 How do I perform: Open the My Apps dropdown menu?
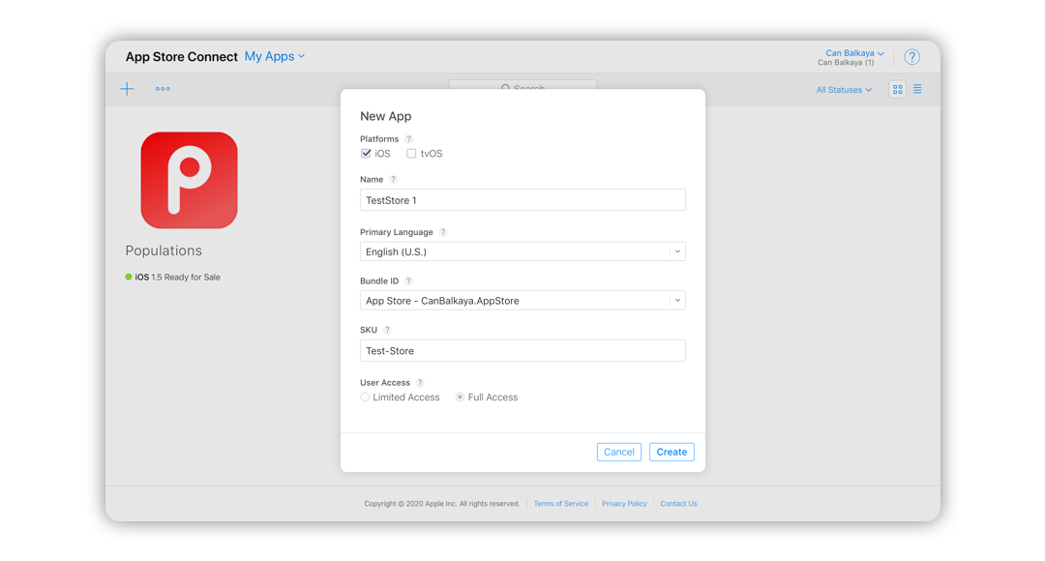tap(275, 57)
